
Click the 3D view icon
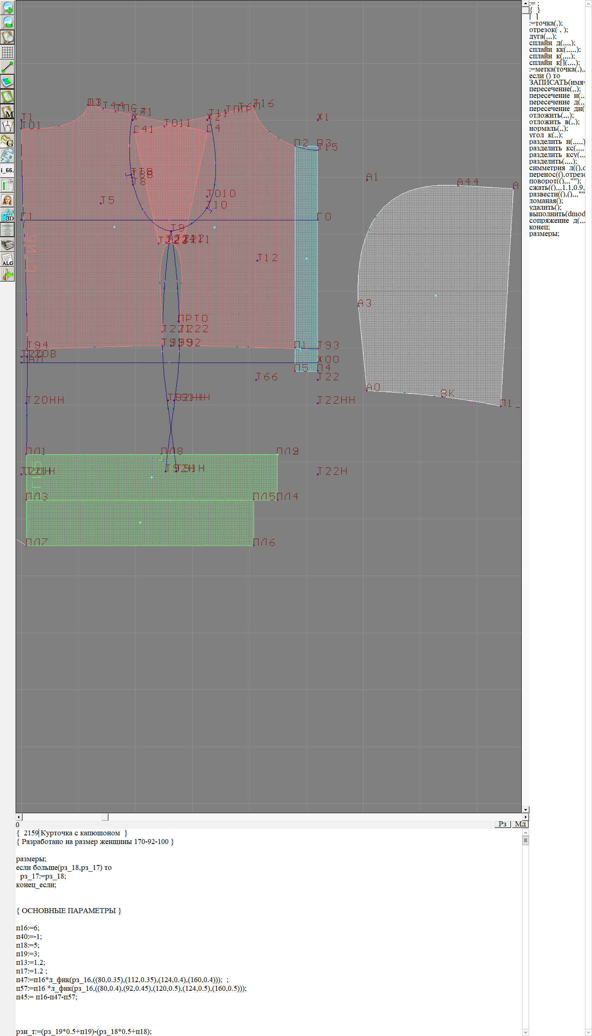(x=7, y=215)
